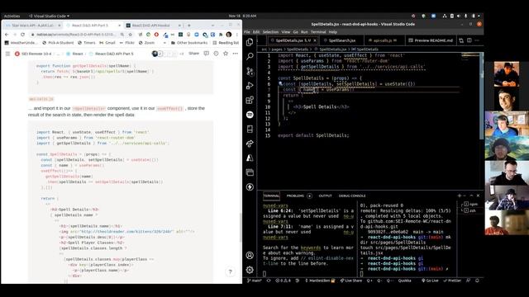Open the Notion sidebar hamburger menu
This screenshot has width=529, height=297.
pos(7,54)
